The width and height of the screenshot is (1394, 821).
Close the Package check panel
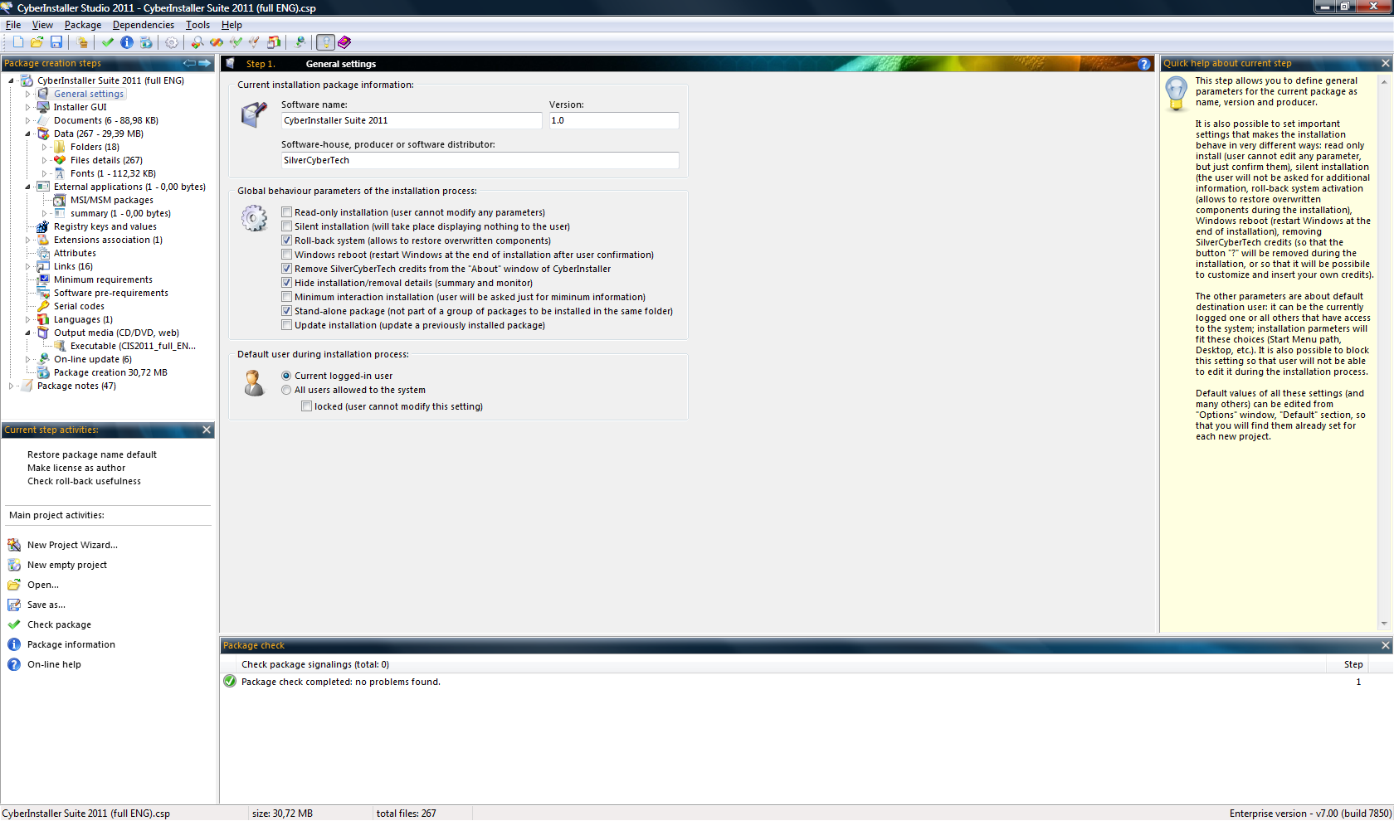pyautogui.click(x=1385, y=645)
